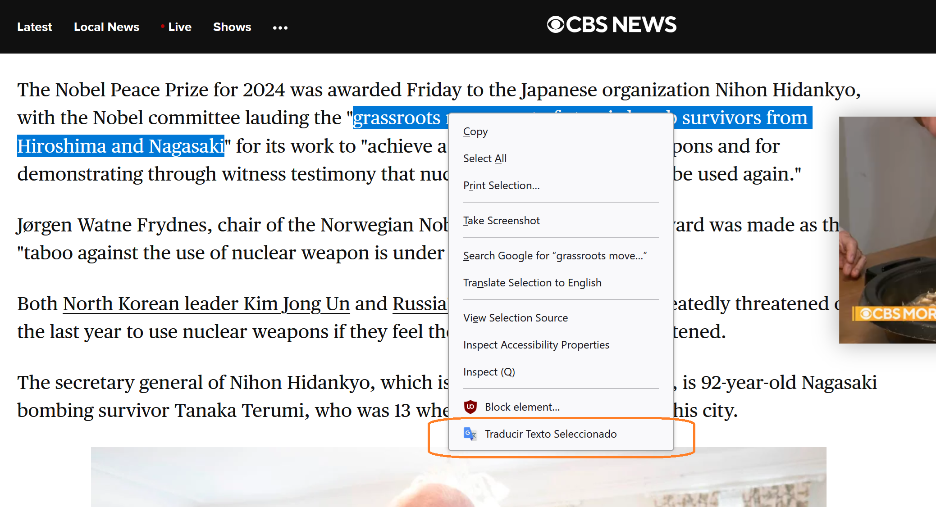Click the article photo below the text
The width and height of the screenshot is (936, 507).
[458, 477]
